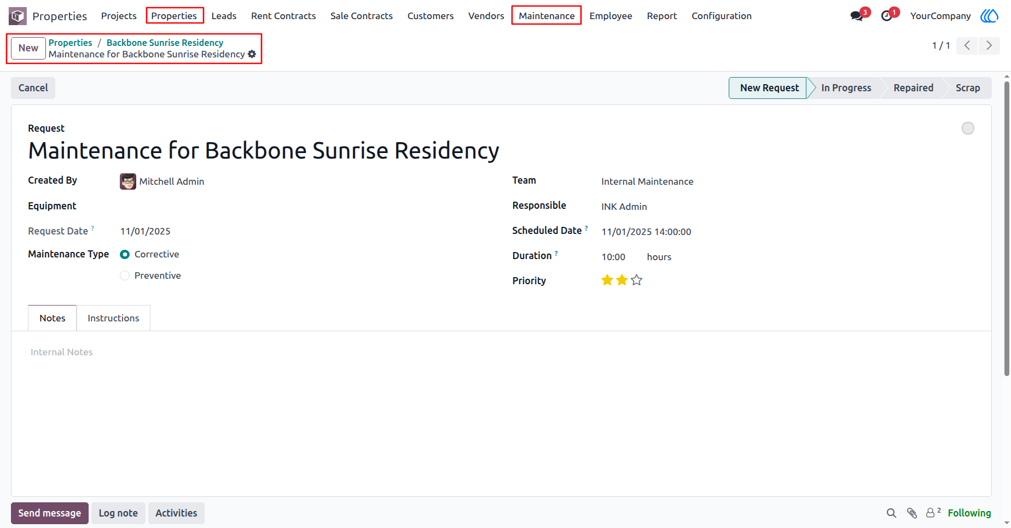Open Configuration menu
1011x528 pixels.
(x=722, y=16)
